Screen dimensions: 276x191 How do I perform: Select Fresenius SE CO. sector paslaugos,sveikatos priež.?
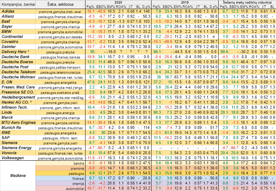[x=61, y=93]
